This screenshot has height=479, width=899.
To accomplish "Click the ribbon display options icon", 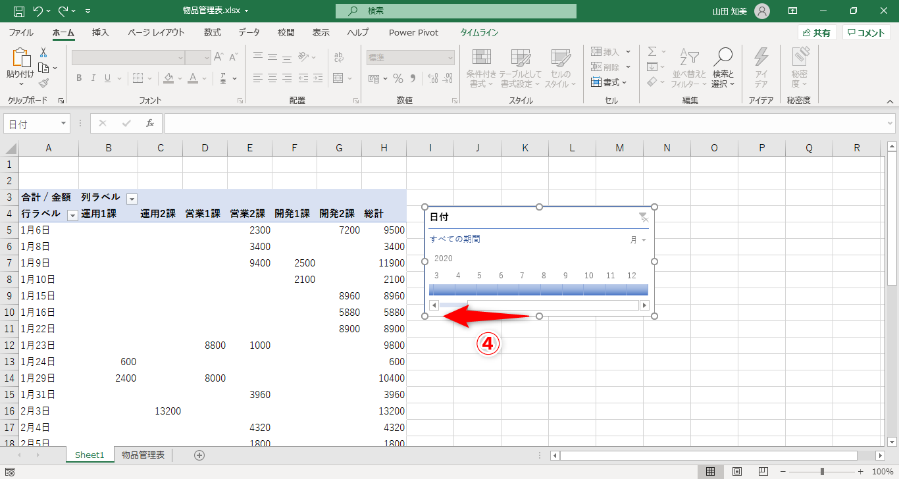I will pyautogui.click(x=793, y=11).
